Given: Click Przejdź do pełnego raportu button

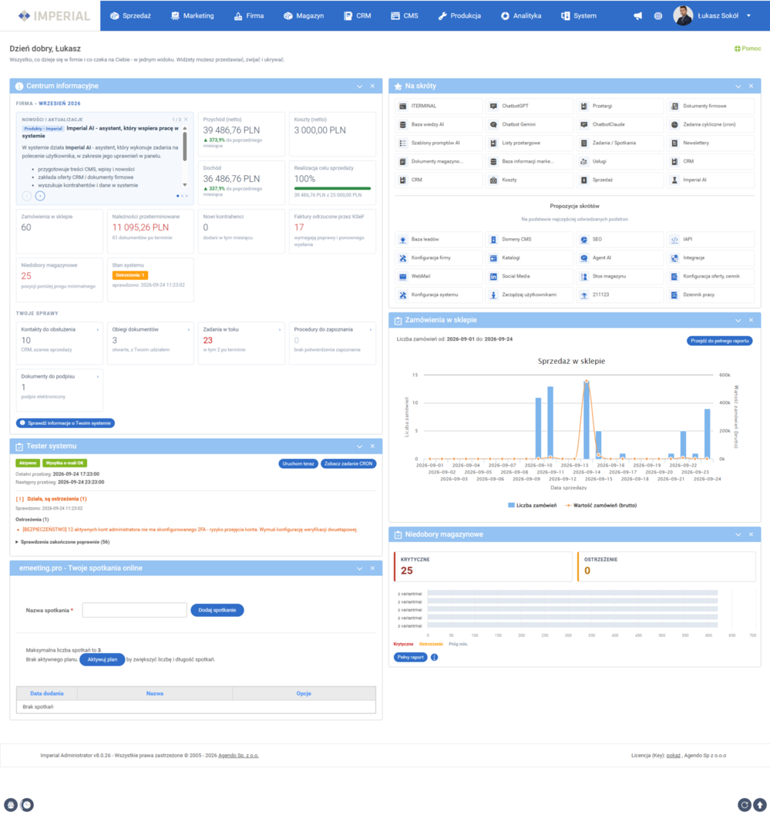Looking at the screenshot, I should pos(720,341).
